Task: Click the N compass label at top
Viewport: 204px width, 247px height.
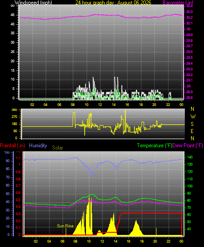Action: click(x=192, y=109)
